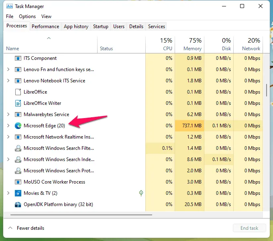273x241 pixels.
Task: Sort processes by Name column header
Action: 51,45
